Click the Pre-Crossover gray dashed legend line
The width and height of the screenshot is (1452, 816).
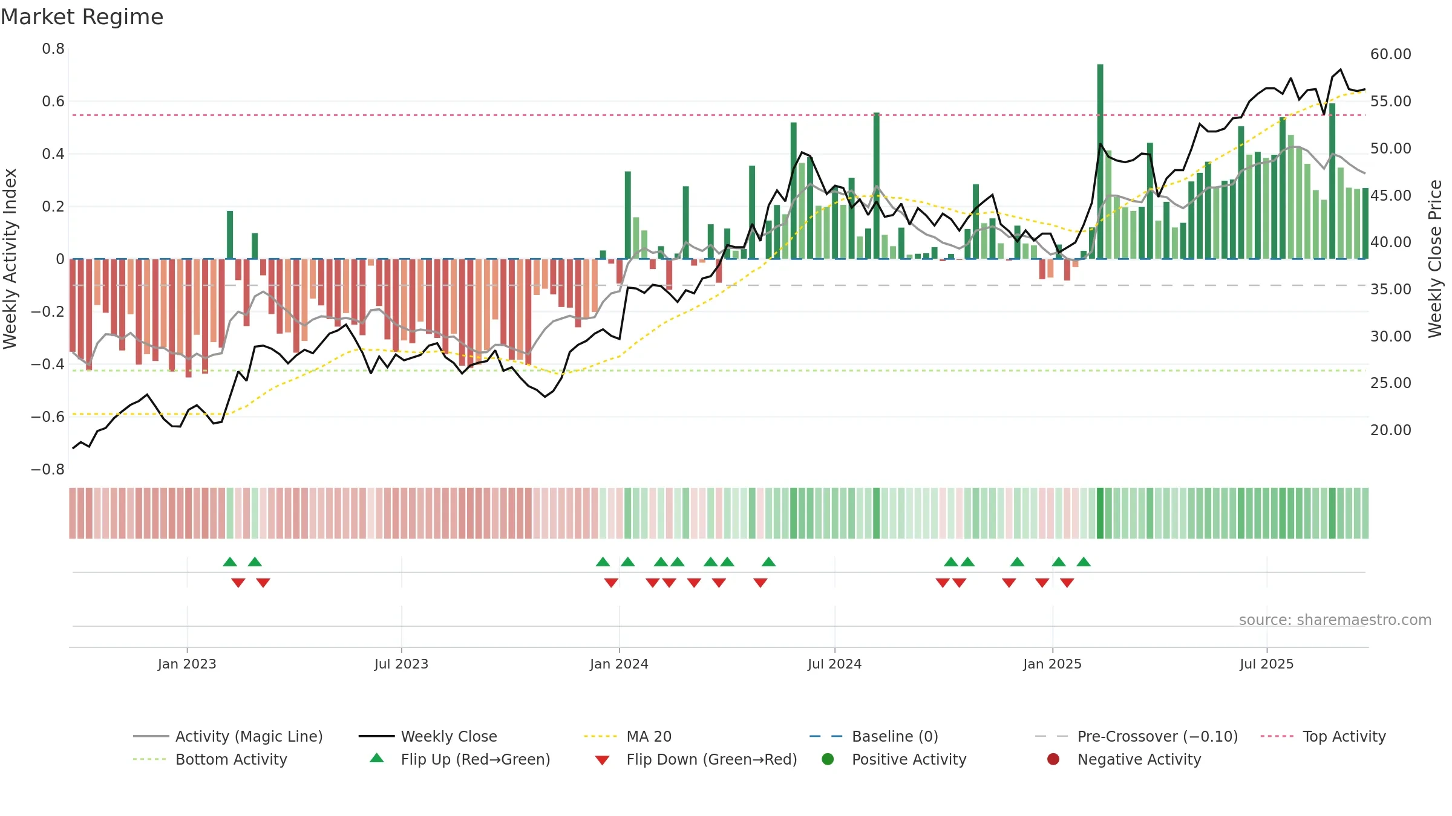click(x=1051, y=736)
